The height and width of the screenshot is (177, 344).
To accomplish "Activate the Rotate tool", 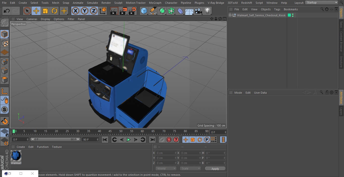I will 54,11.
